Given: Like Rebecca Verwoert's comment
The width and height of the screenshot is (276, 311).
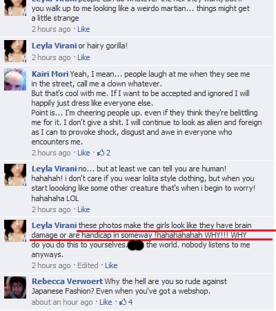Looking at the screenshot, I should [106, 302].
